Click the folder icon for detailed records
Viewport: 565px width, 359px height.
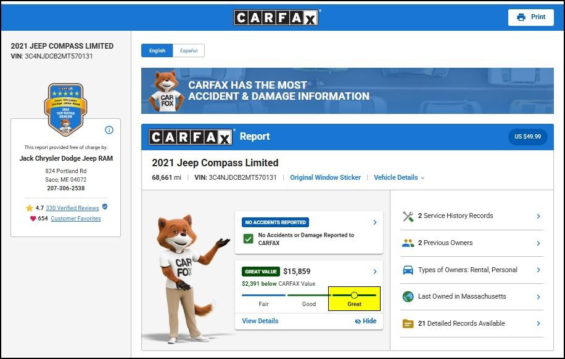click(x=408, y=323)
